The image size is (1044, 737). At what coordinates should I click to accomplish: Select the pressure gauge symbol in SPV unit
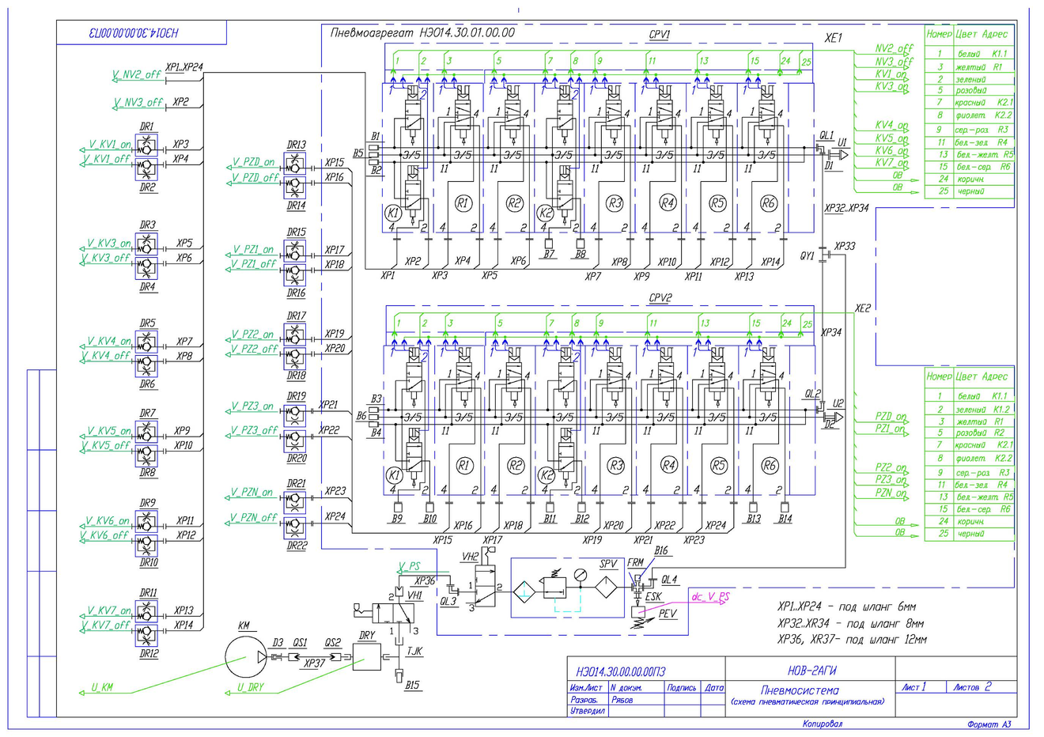[x=581, y=574]
